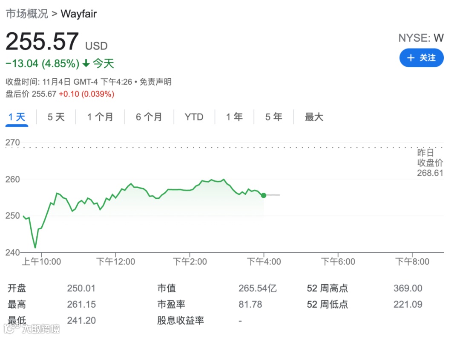Click the after-hours price 255.67
This screenshot has width=460, height=337.
(x=44, y=94)
